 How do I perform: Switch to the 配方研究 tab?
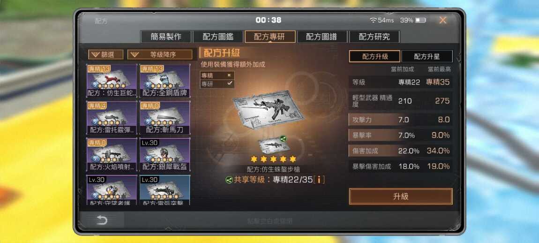pyautogui.click(x=374, y=37)
